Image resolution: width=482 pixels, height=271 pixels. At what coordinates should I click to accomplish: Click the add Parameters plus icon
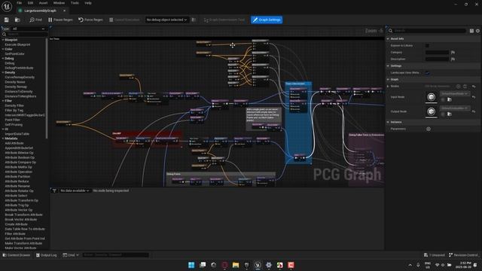click(429, 129)
